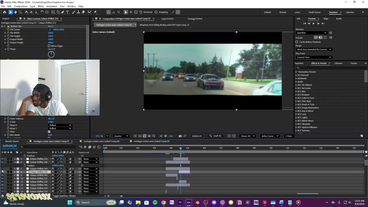368x207 pixels.
Task: Enable motion blur icon in timeline
Action: (x=94, y=147)
